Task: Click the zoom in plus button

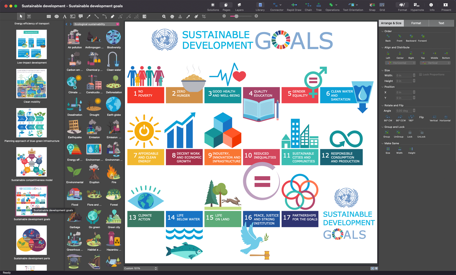Action: point(256,16)
